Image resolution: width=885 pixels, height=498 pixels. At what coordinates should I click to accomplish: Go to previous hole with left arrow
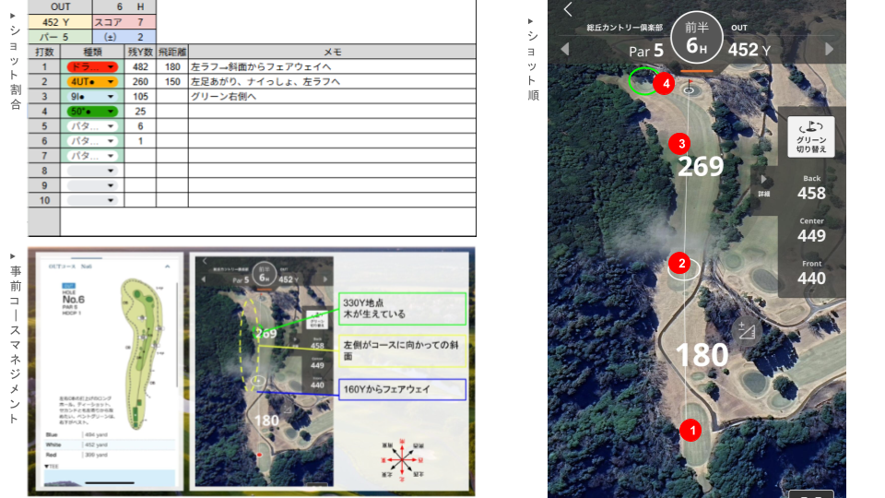pos(565,49)
